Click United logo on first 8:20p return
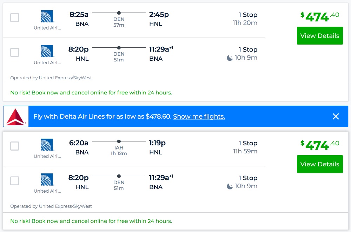The height and width of the screenshot is (232, 351). click(47, 51)
